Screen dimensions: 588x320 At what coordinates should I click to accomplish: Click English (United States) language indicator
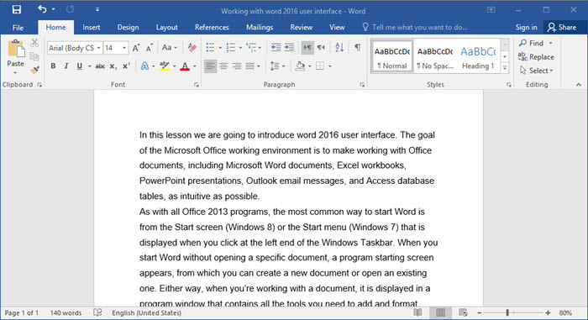146,312
